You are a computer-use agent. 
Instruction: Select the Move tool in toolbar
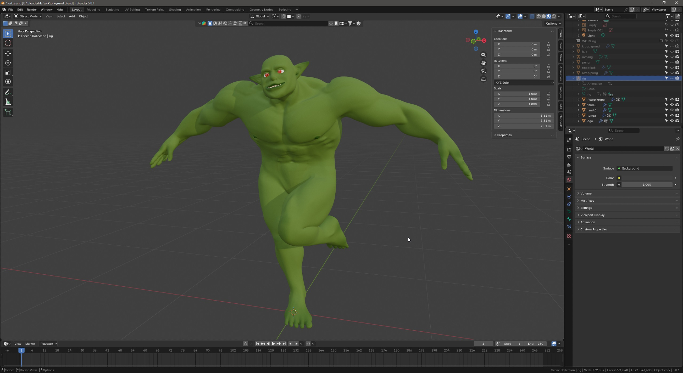coord(8,54)
